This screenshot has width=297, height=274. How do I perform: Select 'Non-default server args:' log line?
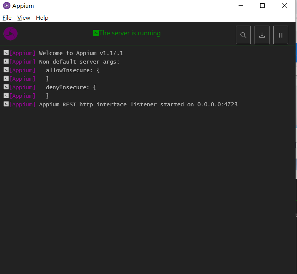pyautogui.click(x=79, y=62)
